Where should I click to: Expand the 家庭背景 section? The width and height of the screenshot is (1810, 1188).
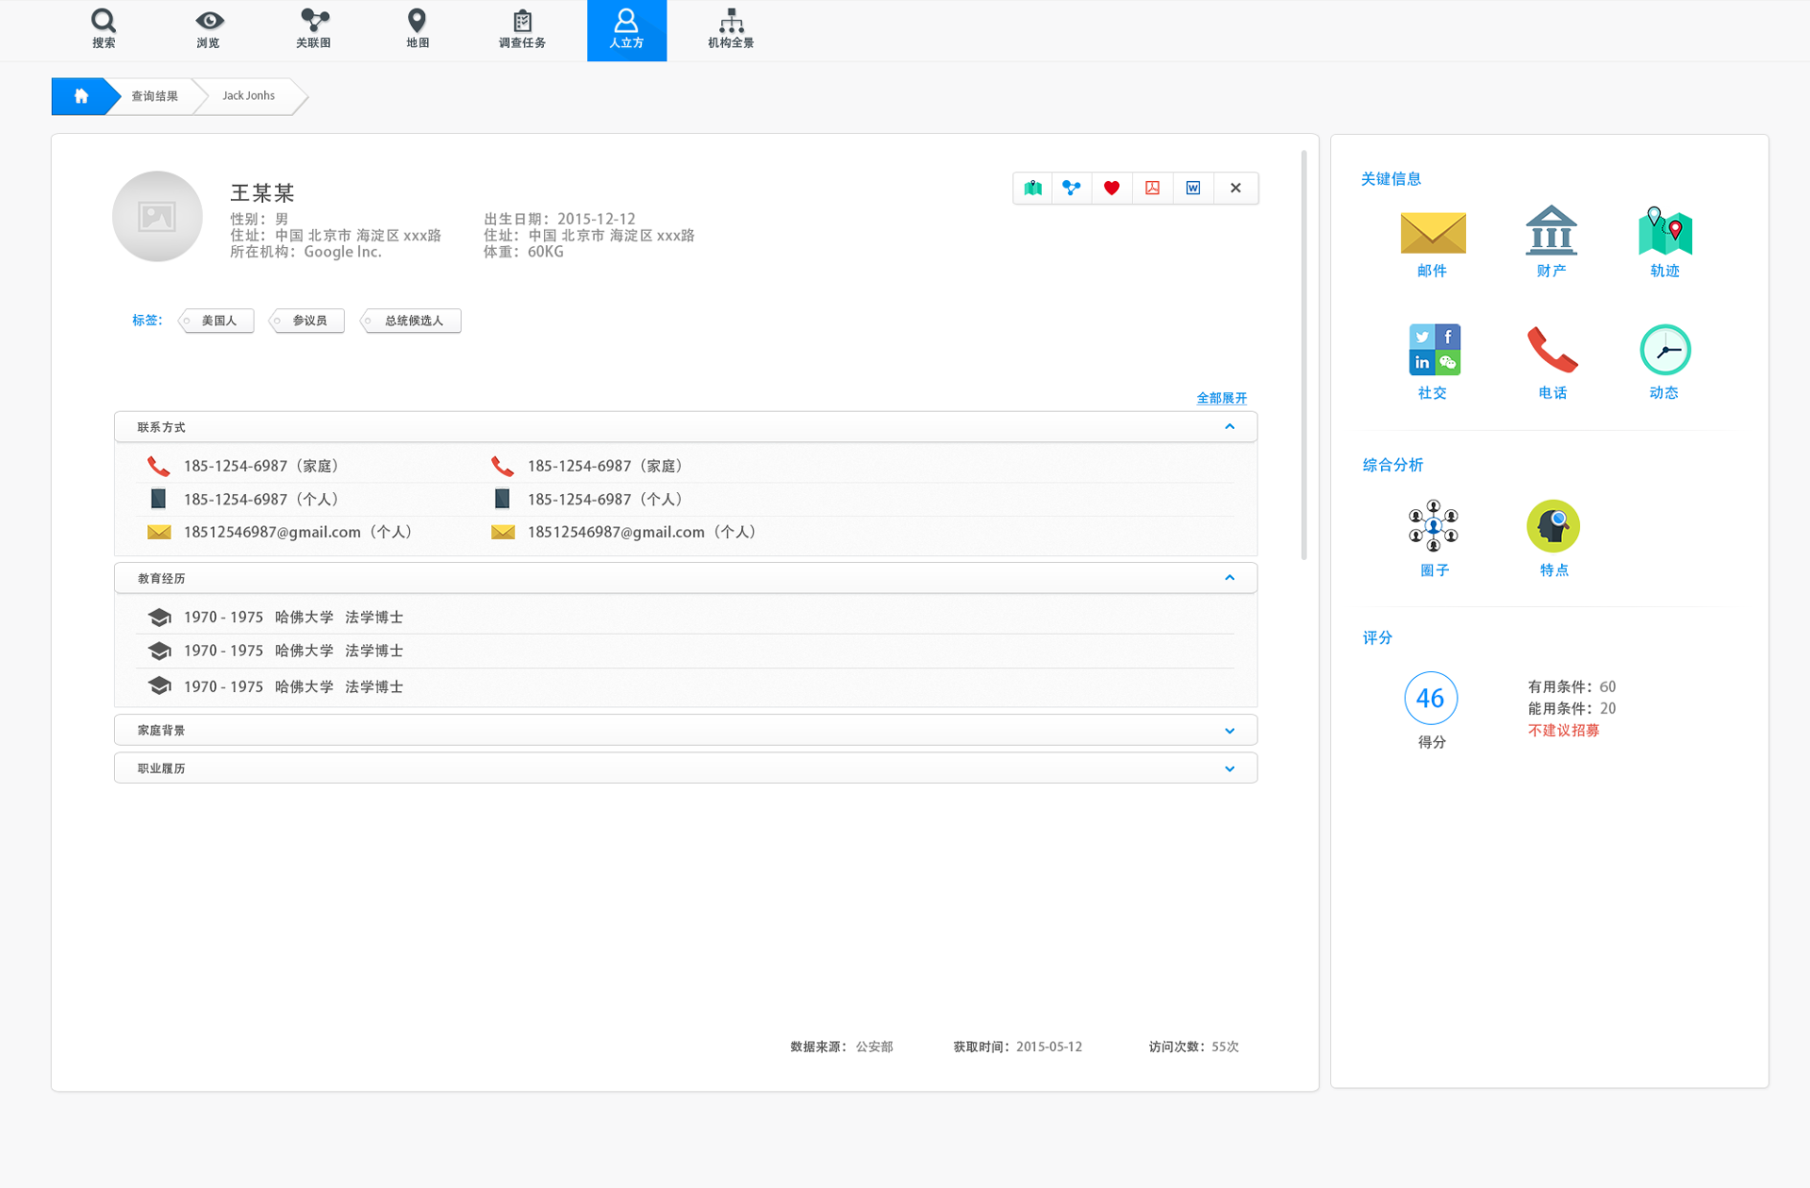[x=1229, y=731]
